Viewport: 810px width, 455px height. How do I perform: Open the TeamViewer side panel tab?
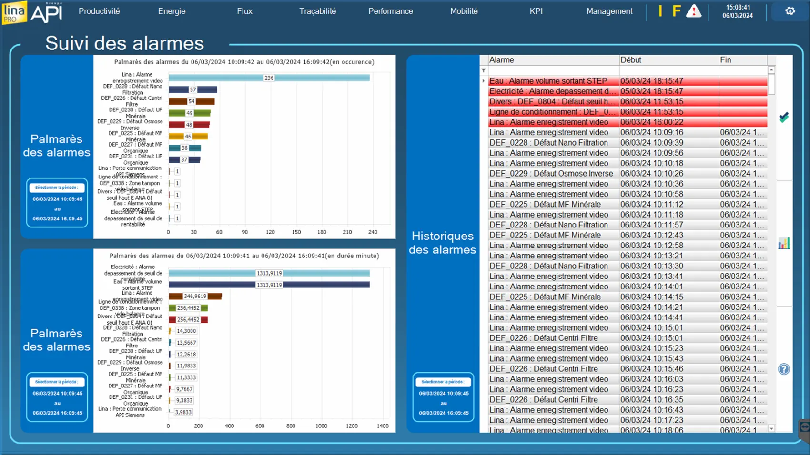point(804,427)
